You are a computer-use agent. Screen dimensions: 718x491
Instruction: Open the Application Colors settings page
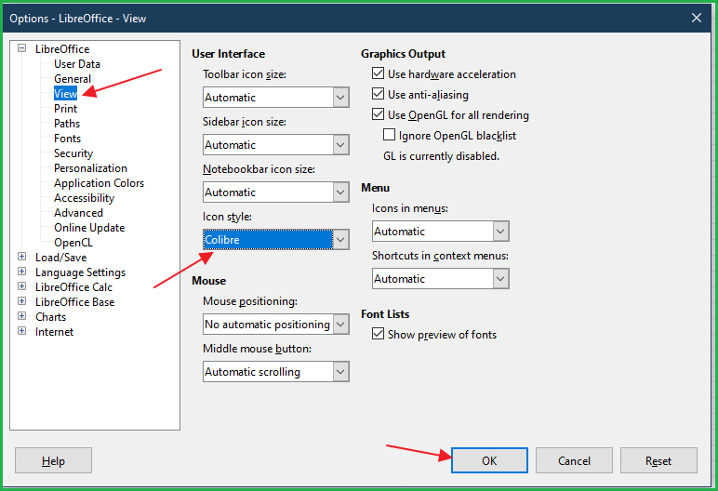99,183
